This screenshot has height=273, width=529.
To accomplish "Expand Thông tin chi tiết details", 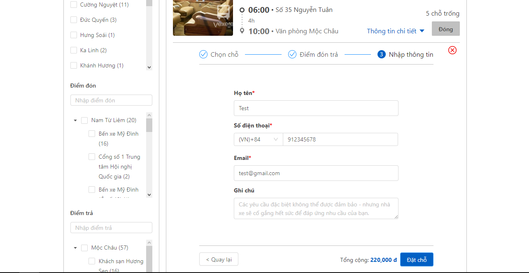I will coord(396,31).
